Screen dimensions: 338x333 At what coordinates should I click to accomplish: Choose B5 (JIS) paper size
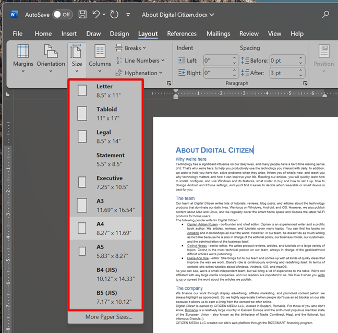click(105, 297)
